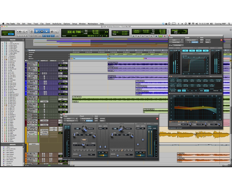This screenshot has height=190, width=232.
Task: Click the V1 marker on Markers ruler
Action: [108, 58]
